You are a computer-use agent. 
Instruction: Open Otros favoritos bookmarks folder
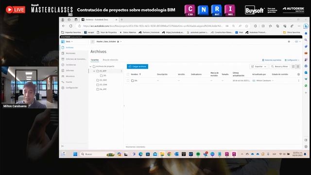(x=292, y=33)
